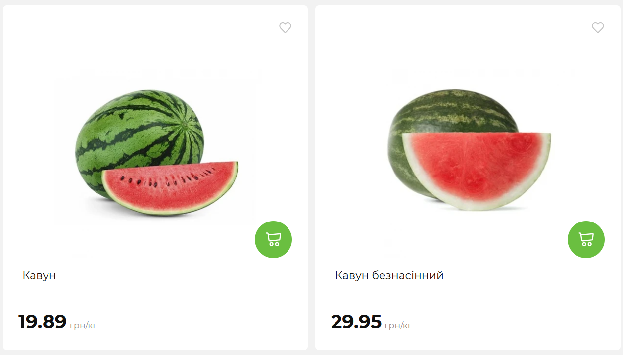
Task: Add Кавун to the shopping cart
Action: point(273,240)
